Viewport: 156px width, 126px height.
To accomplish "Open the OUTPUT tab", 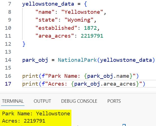I will (42, 101).
